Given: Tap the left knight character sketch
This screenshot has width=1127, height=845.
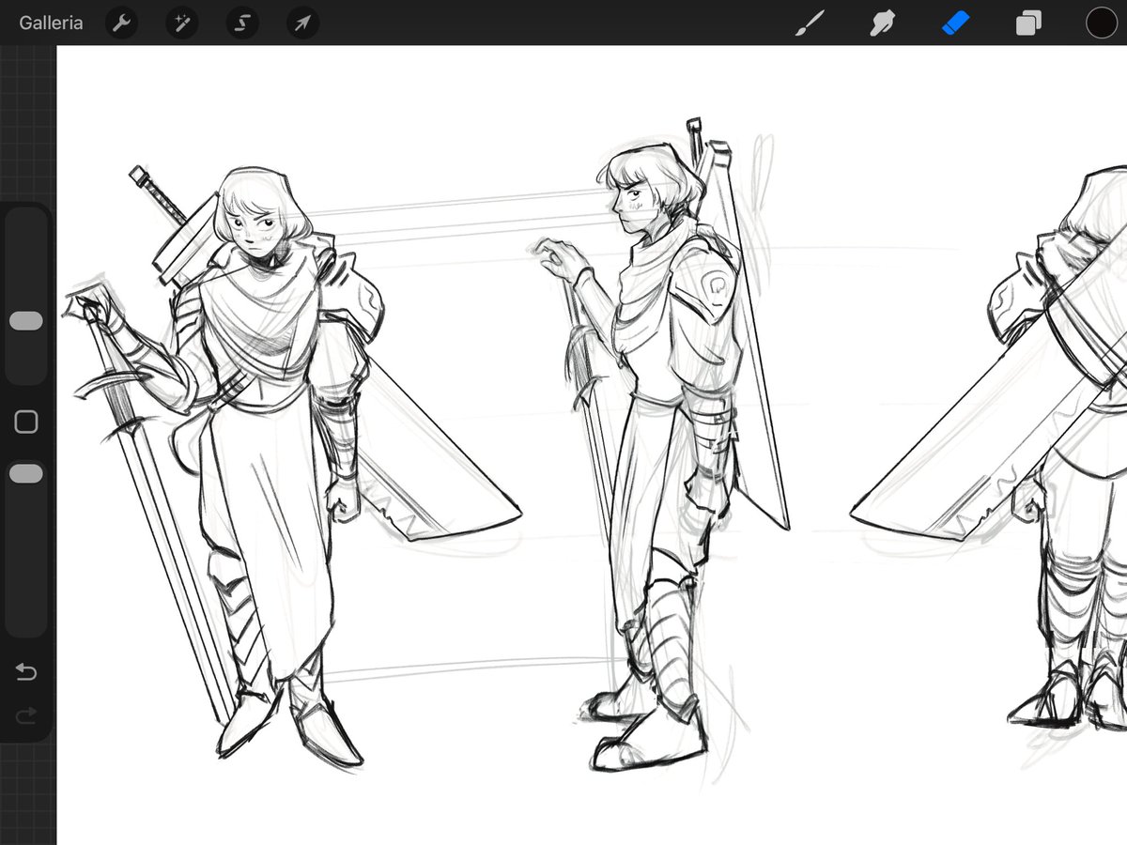Looking at the screenshot, I should pyautogui.click(x=254, y=422).
